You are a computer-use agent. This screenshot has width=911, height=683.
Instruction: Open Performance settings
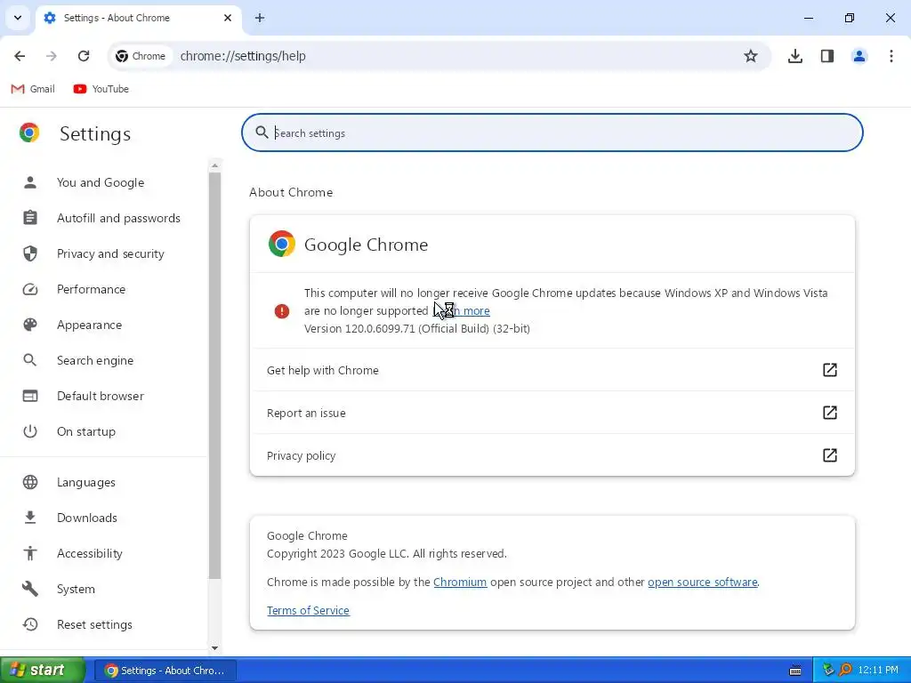91,289
